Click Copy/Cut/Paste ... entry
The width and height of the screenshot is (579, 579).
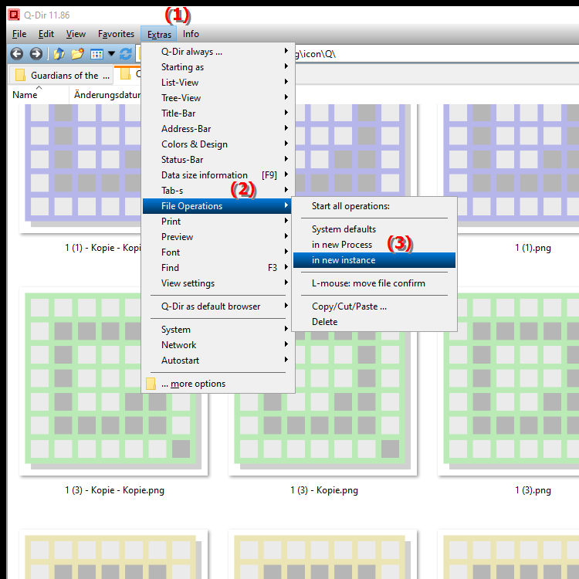374,306
